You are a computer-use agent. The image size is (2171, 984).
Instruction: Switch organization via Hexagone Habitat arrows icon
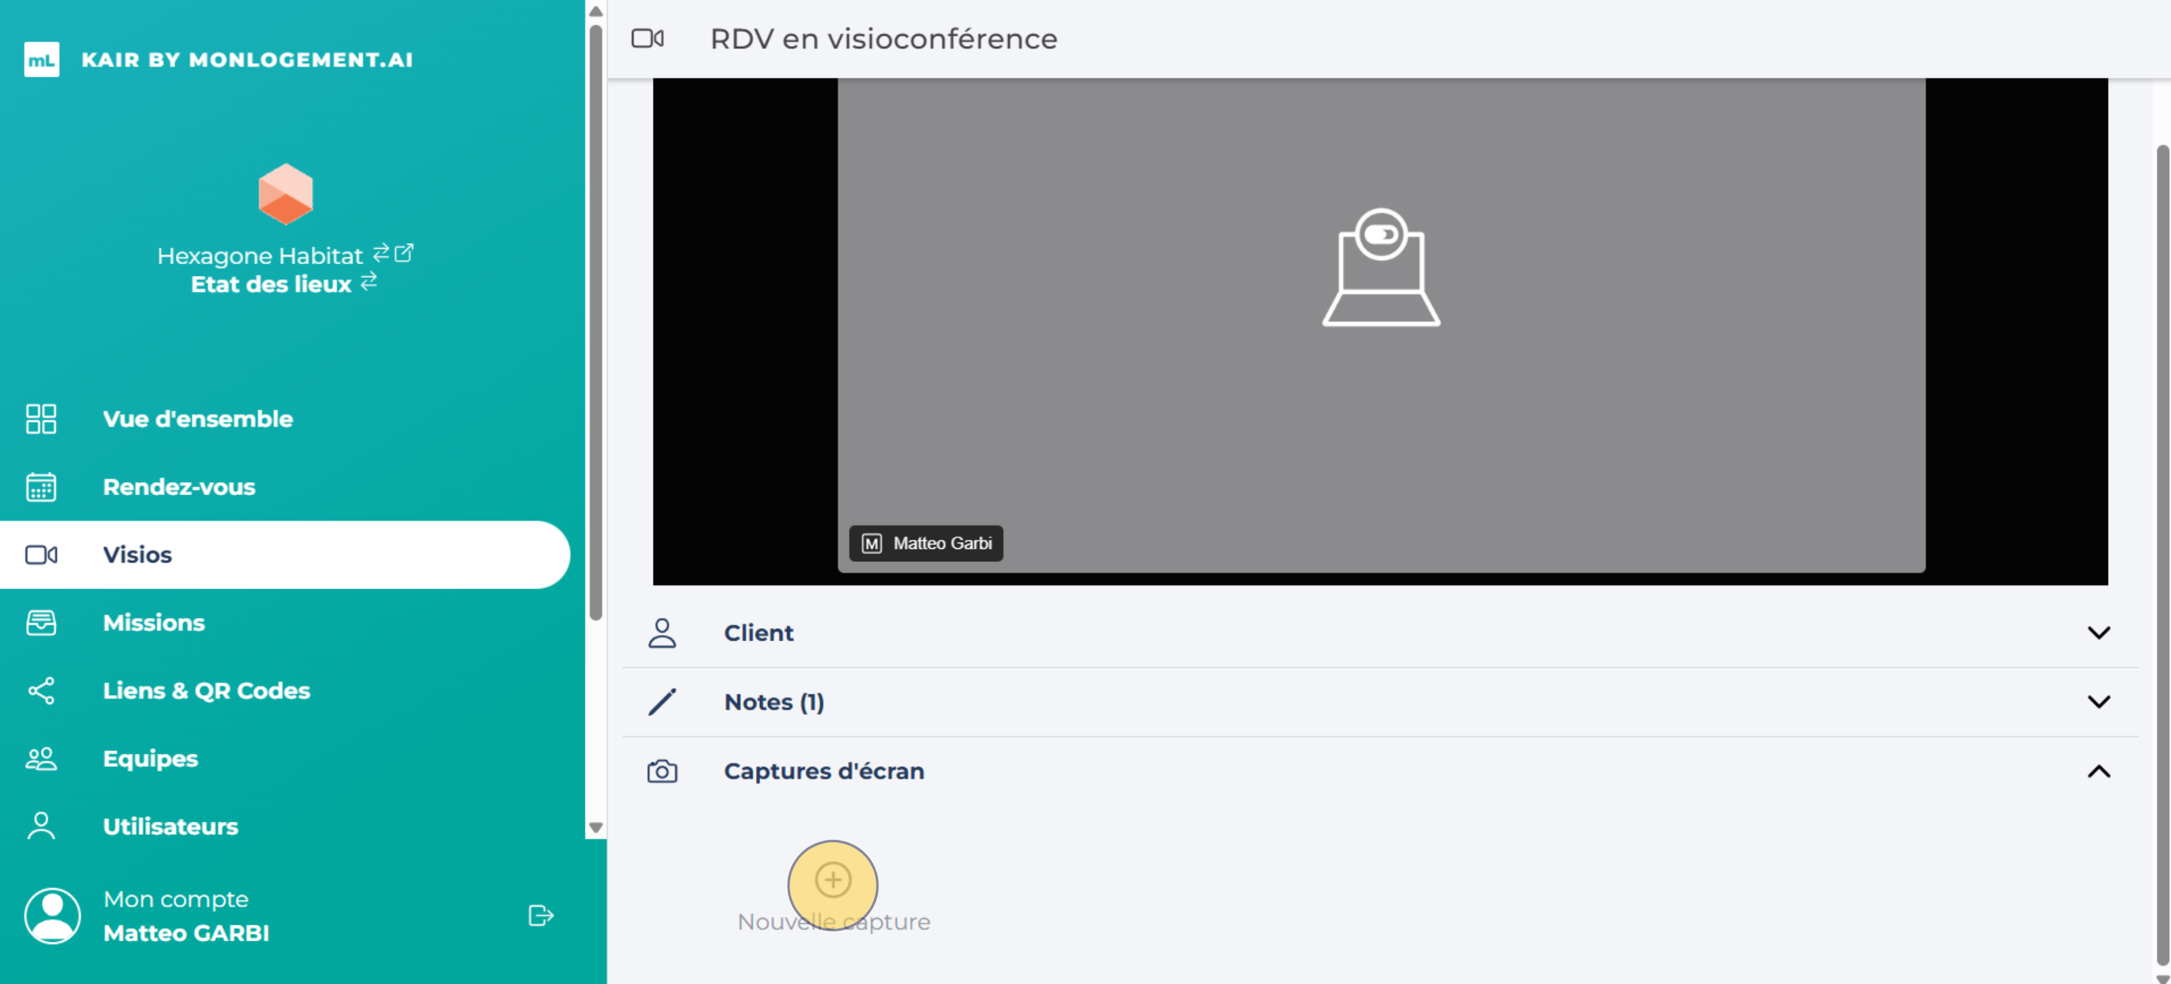tap(381, 252)
